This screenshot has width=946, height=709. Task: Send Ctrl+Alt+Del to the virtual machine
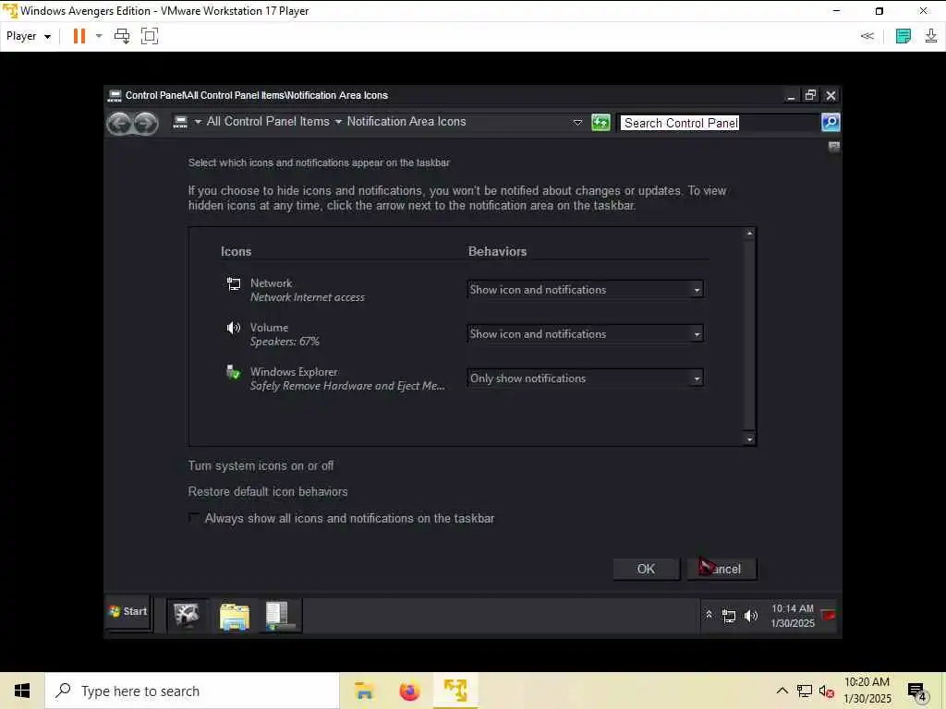tap(122, 36)
